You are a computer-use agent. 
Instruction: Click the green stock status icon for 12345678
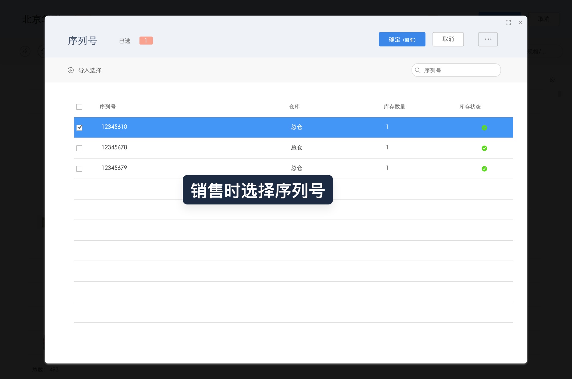(484, 148)
